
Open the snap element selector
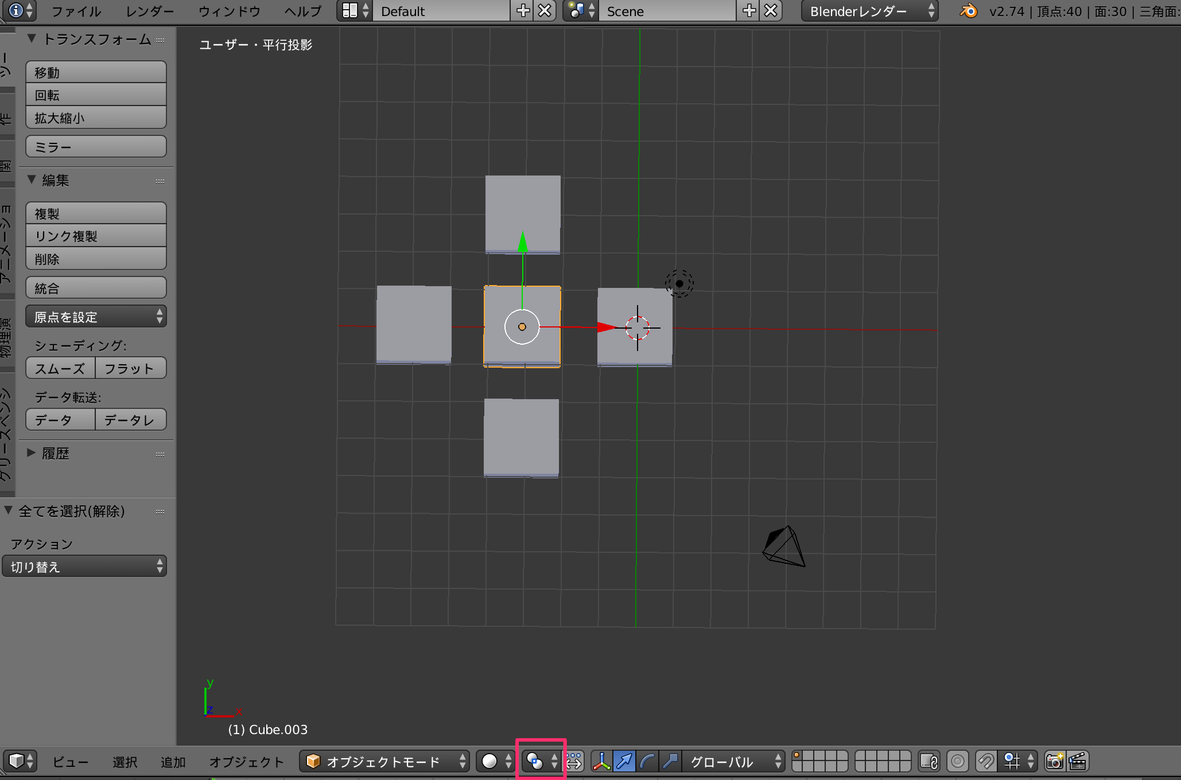point(1019,761)
